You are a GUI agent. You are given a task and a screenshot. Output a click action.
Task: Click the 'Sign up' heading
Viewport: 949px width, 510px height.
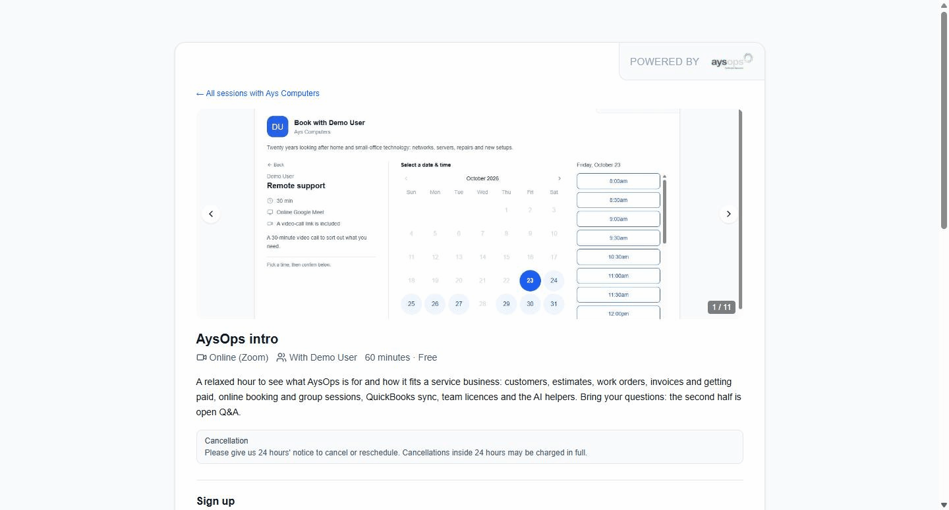click(x=216, y=501)
